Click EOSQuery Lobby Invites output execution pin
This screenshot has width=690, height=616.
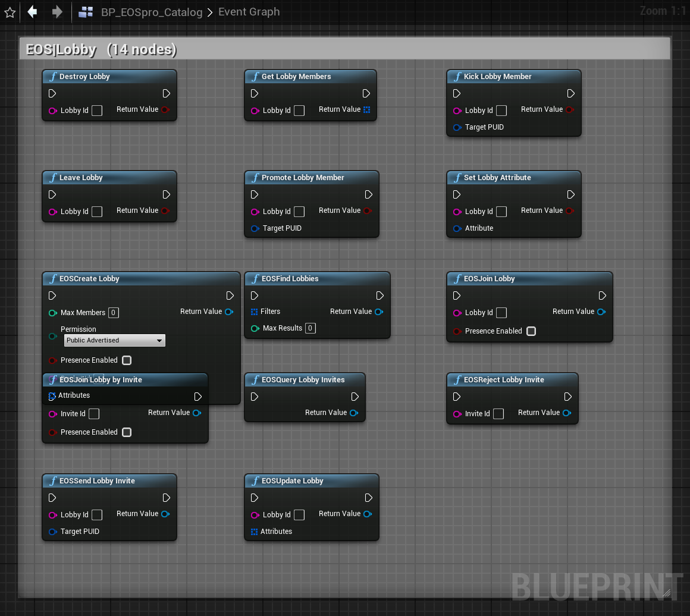tap(355, 397)
